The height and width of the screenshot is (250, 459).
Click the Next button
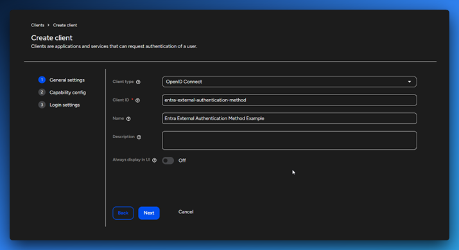coord(149,213)
